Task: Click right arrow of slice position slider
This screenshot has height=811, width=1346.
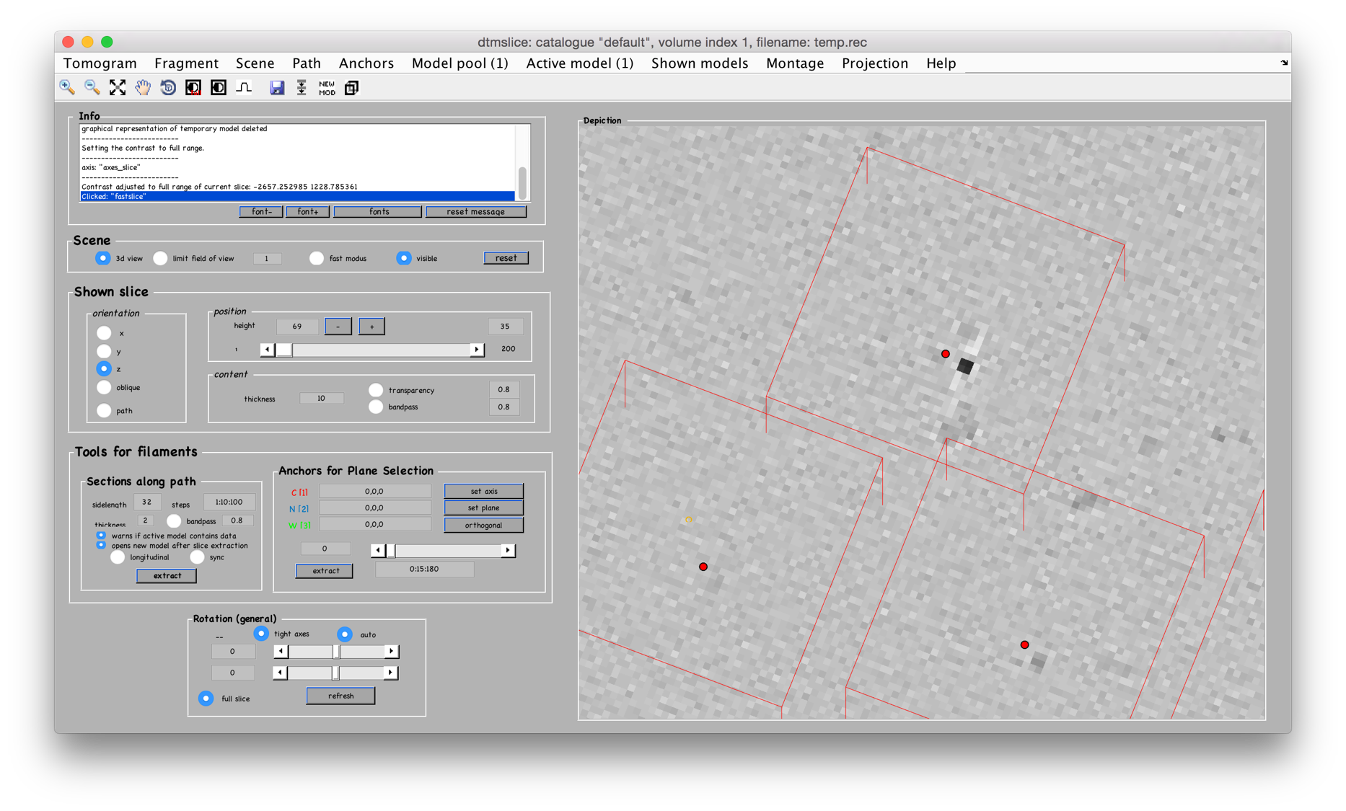Action: 477,350
